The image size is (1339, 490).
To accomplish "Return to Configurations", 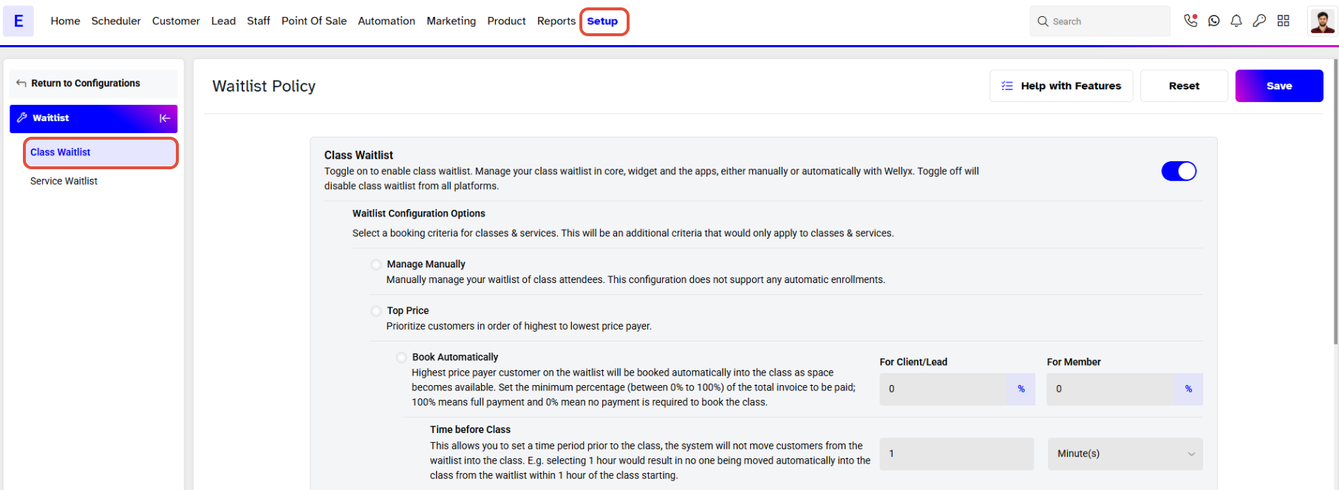I will [94, 84].
